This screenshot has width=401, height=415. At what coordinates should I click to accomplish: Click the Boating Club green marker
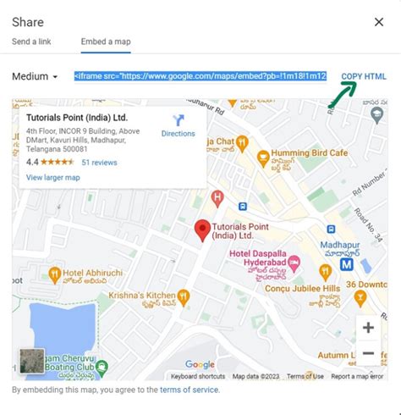[102, 368]
